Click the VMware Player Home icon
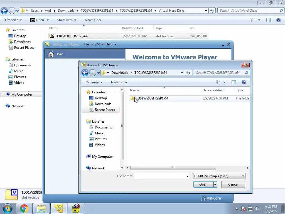The width and height of the screenshot is (285, 214). [51, 54]
